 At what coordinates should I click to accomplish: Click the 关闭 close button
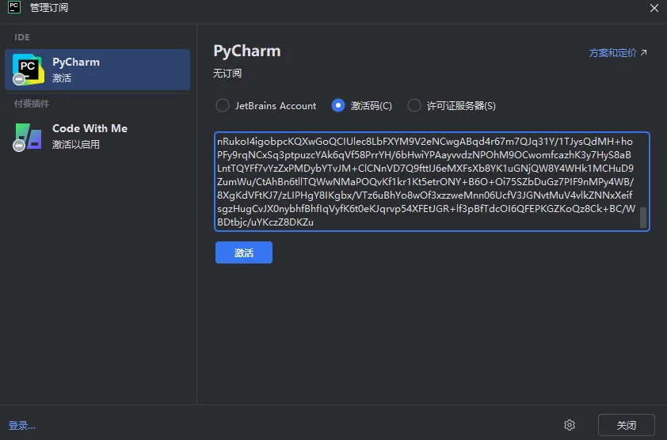click(626, 425)
